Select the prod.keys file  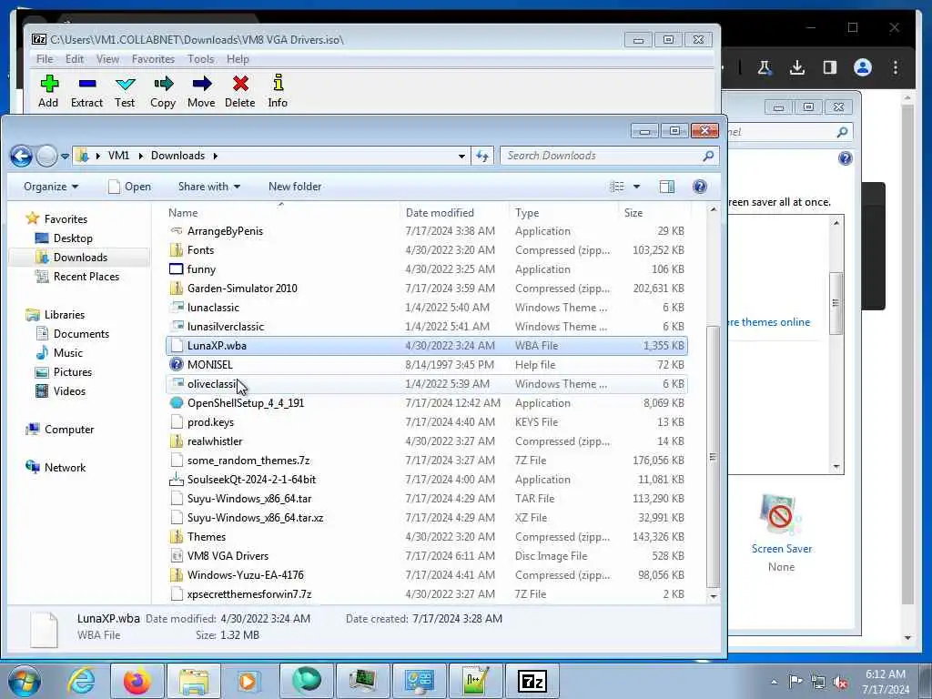426,422
